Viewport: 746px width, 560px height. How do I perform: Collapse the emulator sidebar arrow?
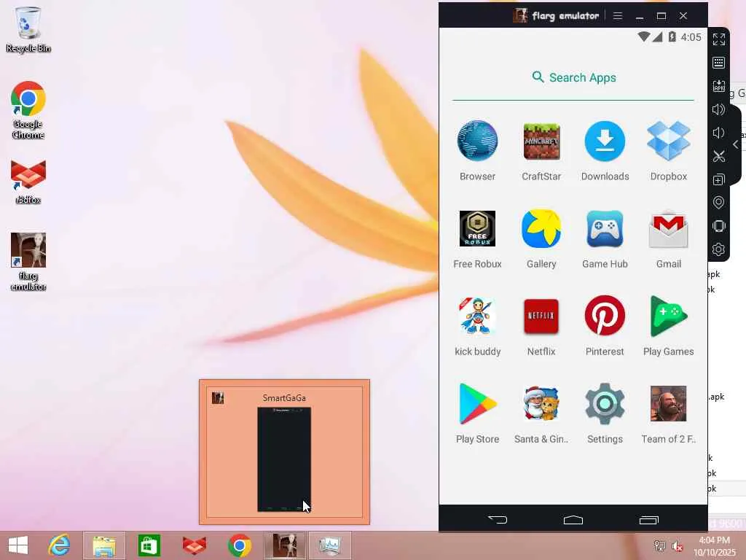(736, 145)
